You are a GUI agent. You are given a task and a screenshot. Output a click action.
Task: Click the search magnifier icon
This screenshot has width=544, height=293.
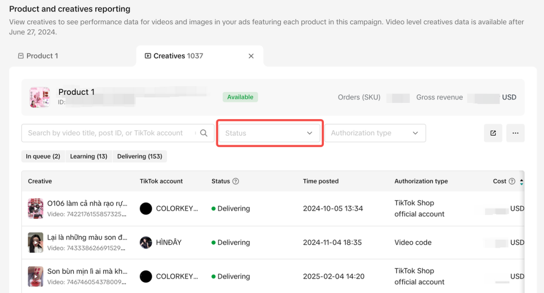(x=204, y=133)
